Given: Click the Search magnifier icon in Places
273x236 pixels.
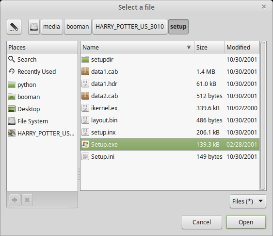Looking at the screenshot, I should tap(12, 59).
